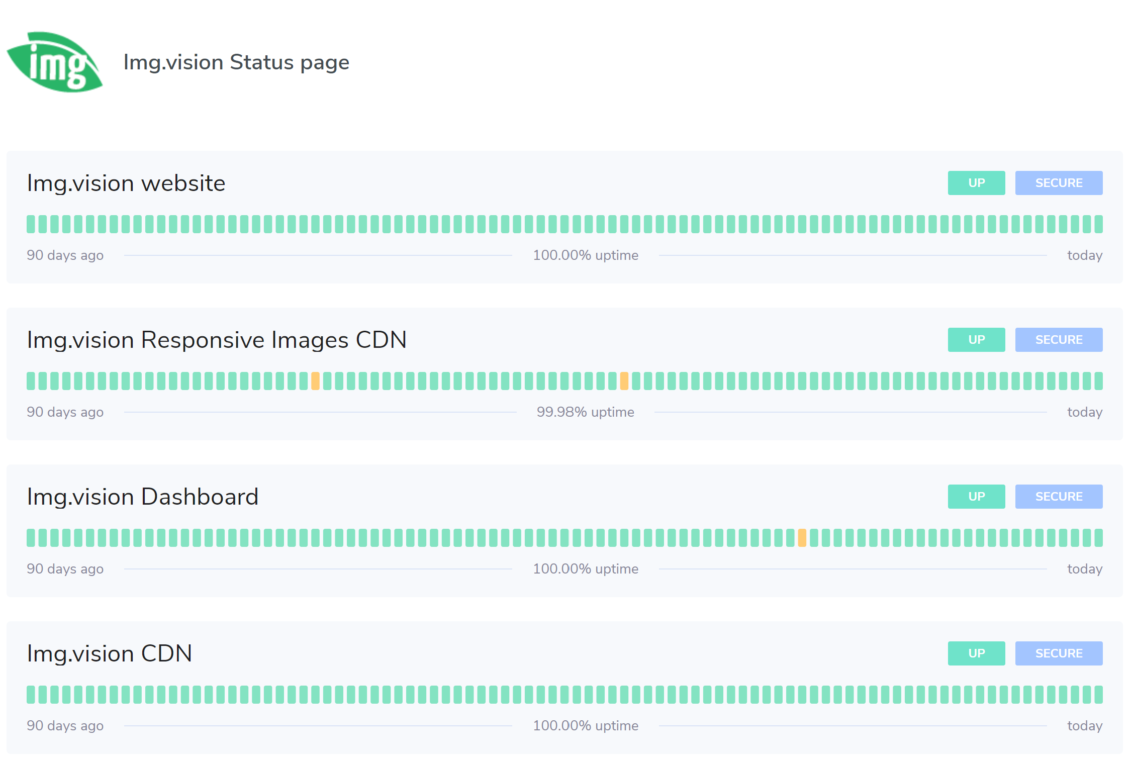The width and height of the screenshot is (1133, 762).
Task: Click the 99.98% uptime label for Responsive Images CDN
Action: [586, 412]
